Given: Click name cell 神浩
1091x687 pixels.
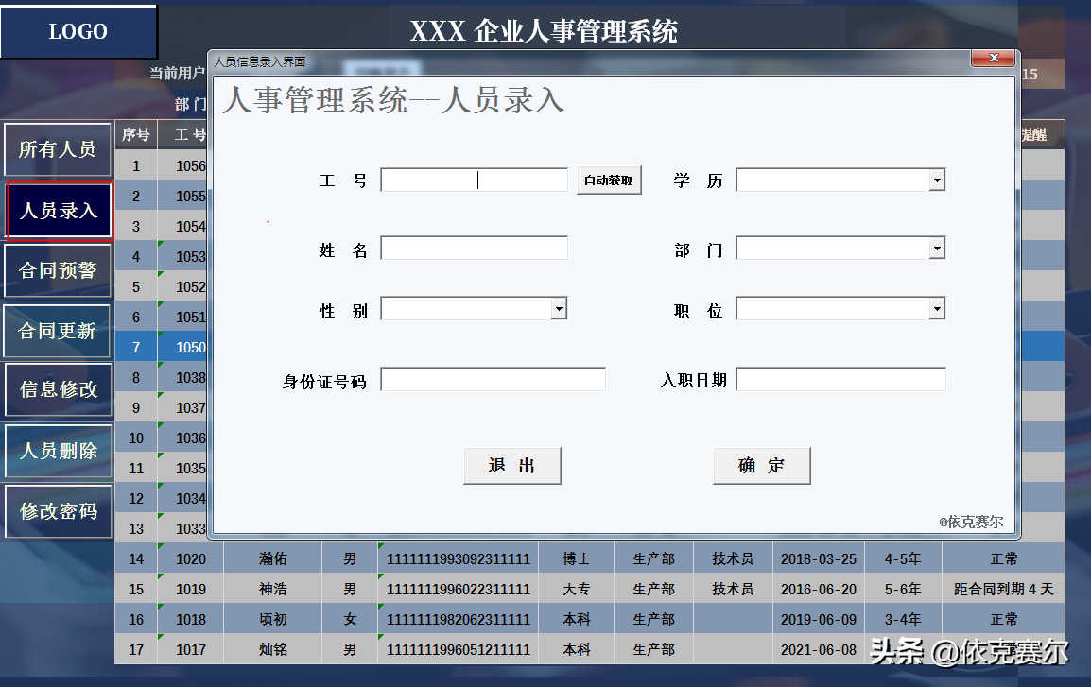Looking at the screenshot, I should point(272,589).
